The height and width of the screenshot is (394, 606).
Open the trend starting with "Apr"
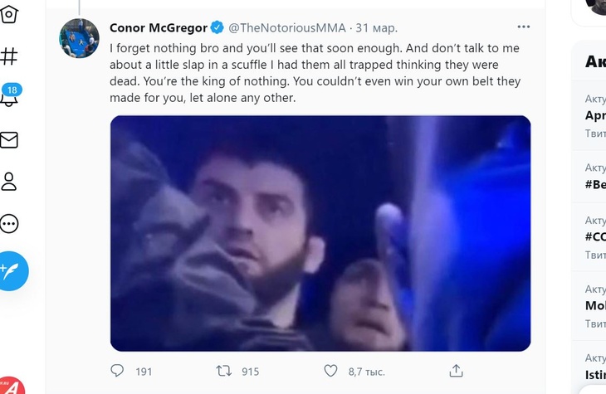point(595,115)
